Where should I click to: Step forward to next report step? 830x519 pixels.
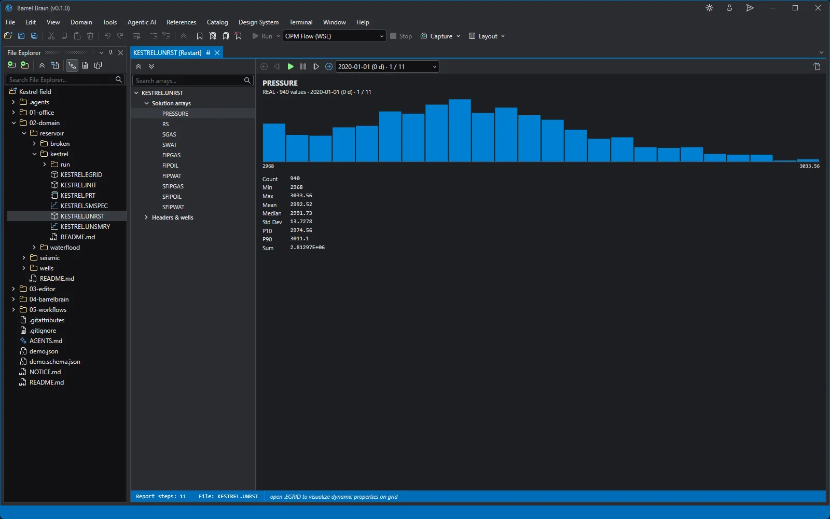coord(315,66)
